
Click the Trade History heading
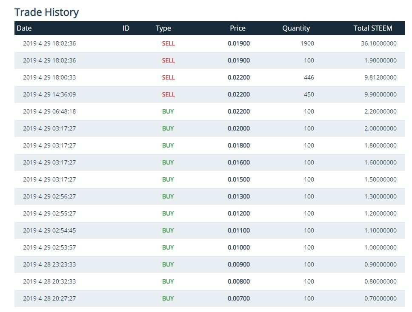click(x=46, y=12)
